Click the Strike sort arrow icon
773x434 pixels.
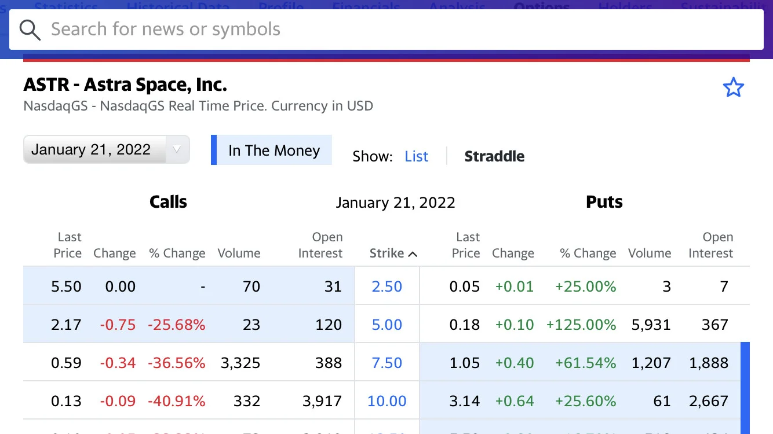413,254
